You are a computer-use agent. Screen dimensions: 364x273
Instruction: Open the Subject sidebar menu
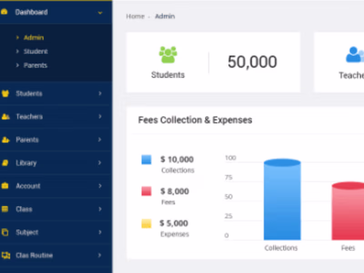pyautogui.click(x=56, y=233)
